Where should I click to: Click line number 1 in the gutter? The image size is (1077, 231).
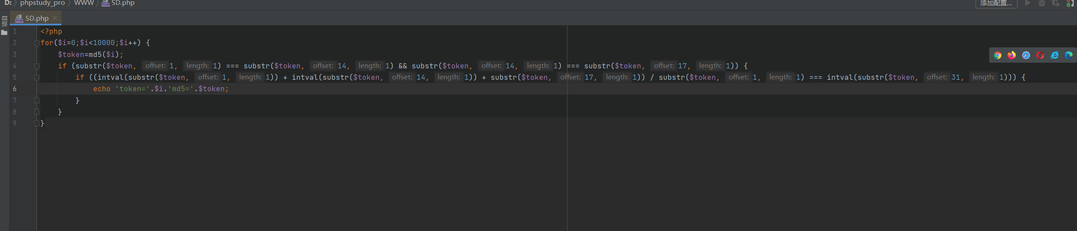coord(14,32)
